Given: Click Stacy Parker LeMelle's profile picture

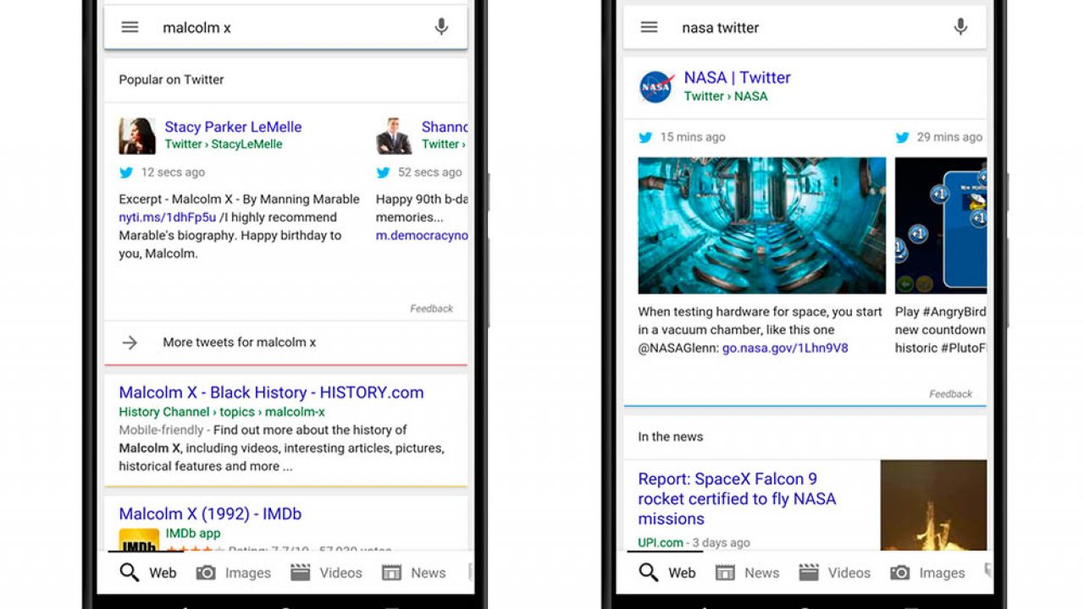Looking at the screenshot, I should click(137, 135).
